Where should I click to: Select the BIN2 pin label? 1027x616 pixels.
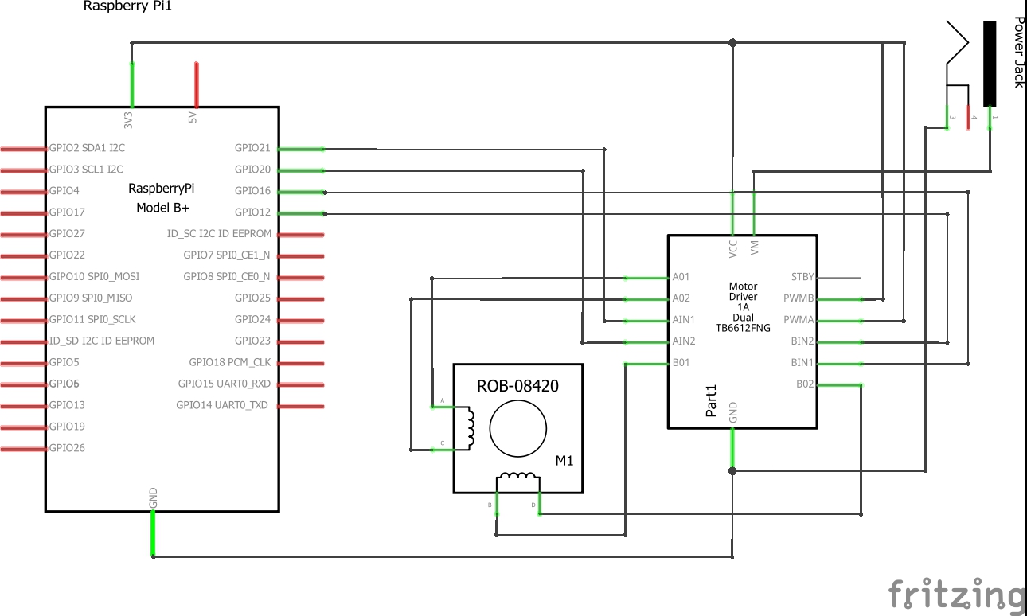(802, 341)
